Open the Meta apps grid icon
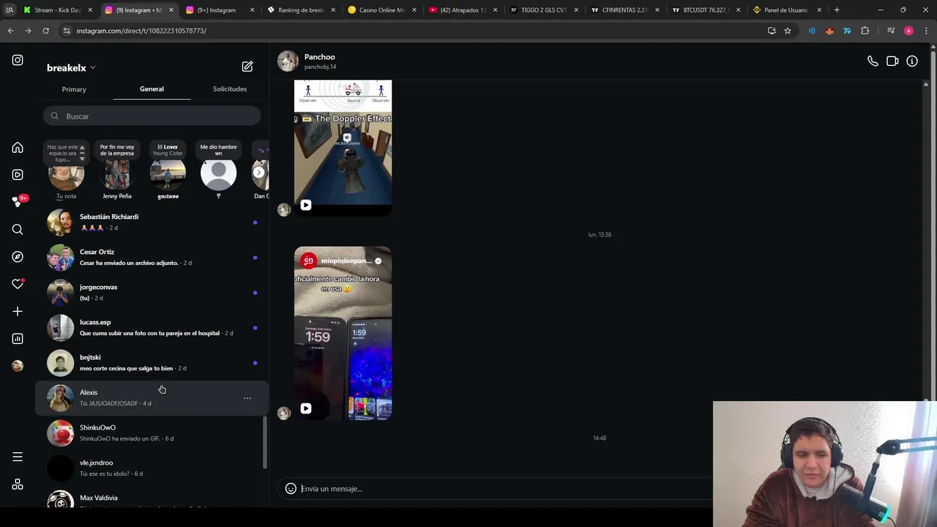This screenshot has height=527, width=937. 18,485
